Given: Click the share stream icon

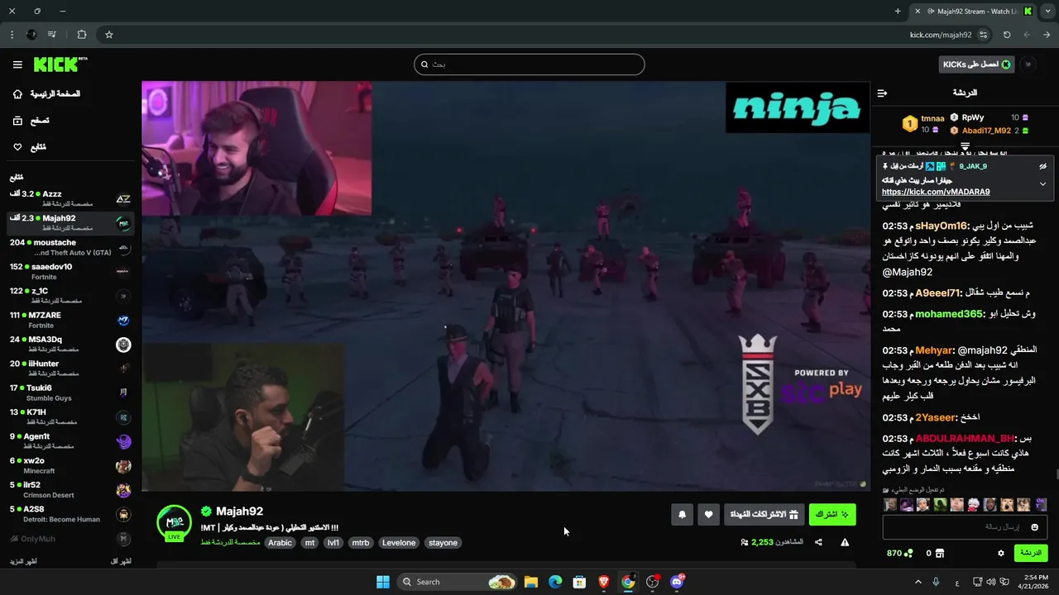Looking at the screenshot, I should pyautogui.click(x=818, y=542).
